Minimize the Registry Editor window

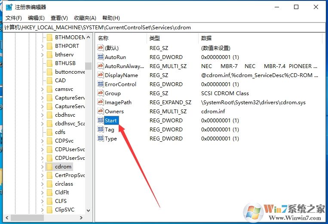[277, 7]
